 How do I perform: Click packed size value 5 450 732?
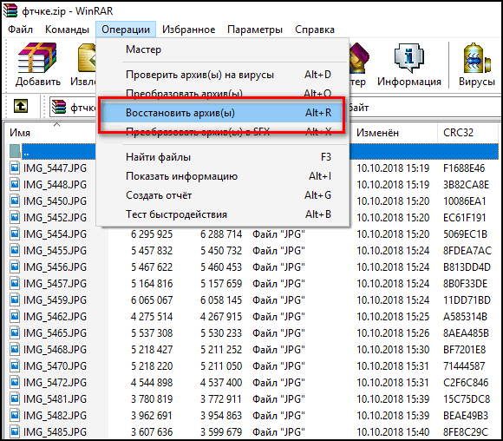221,251
